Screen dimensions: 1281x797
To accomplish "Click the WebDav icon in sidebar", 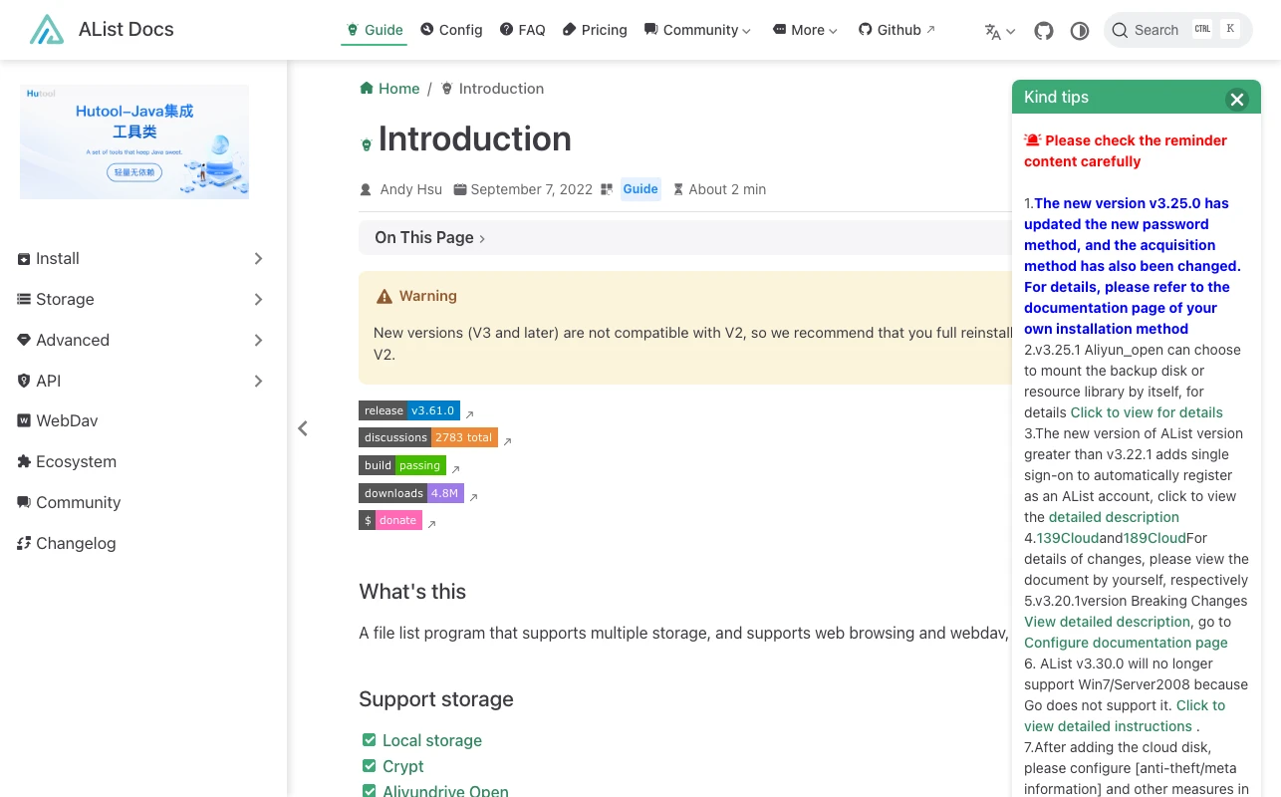I will point(24,421).
